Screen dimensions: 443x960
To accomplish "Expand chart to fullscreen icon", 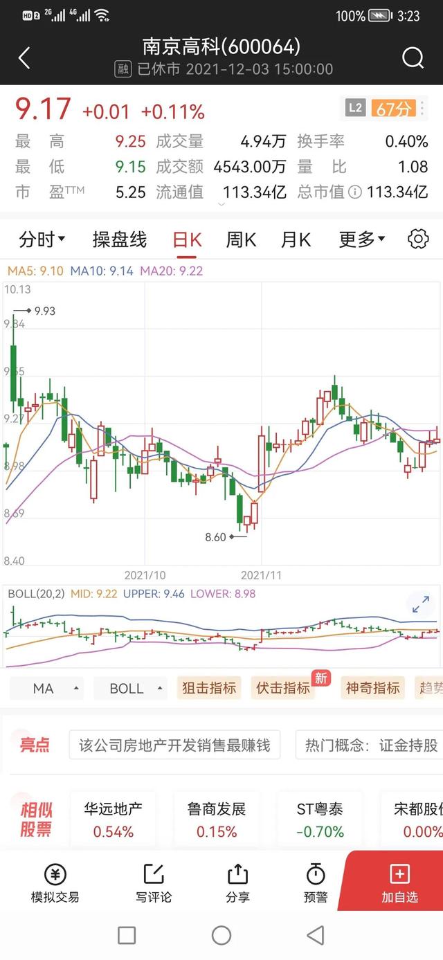I will 421,604.
